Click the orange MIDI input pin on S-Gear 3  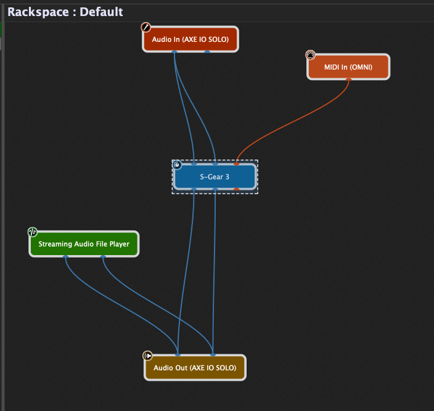click(236, 164)
